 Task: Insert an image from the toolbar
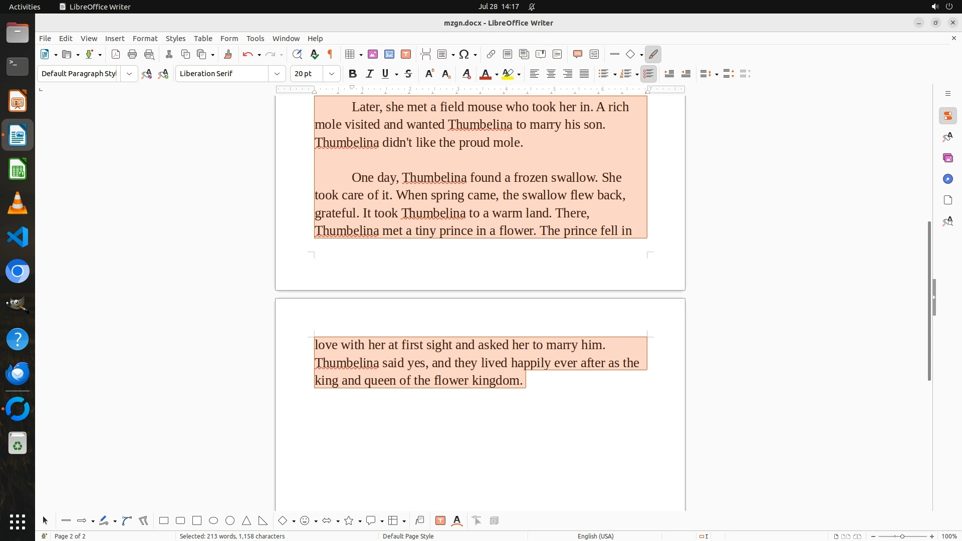373,55
